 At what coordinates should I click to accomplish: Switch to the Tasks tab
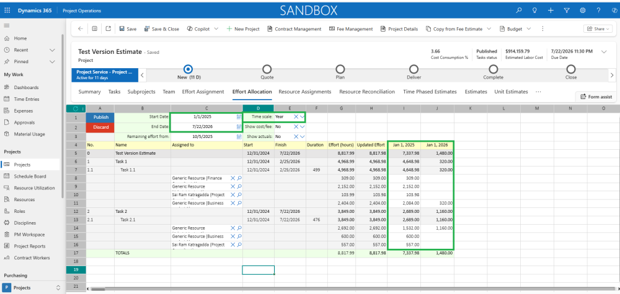click(114, 92)
